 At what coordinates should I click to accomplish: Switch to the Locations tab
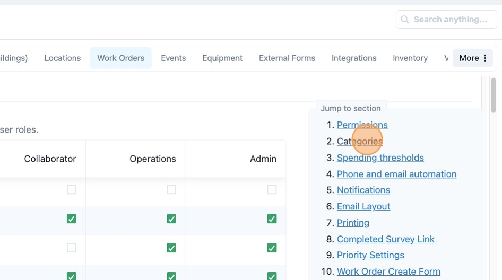[63, 58]
